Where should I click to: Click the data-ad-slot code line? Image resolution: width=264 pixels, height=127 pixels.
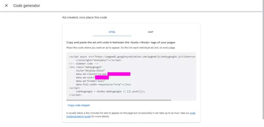click(93, 77)
